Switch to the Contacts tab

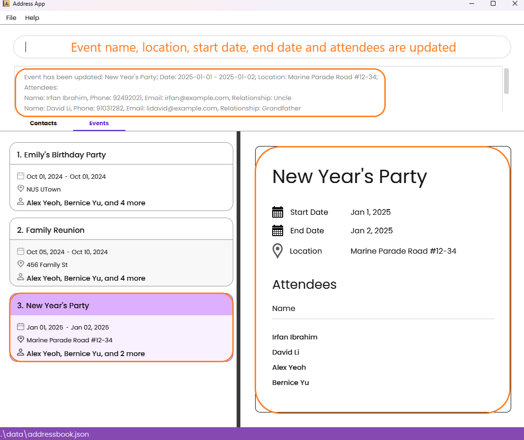click(43, 123)
